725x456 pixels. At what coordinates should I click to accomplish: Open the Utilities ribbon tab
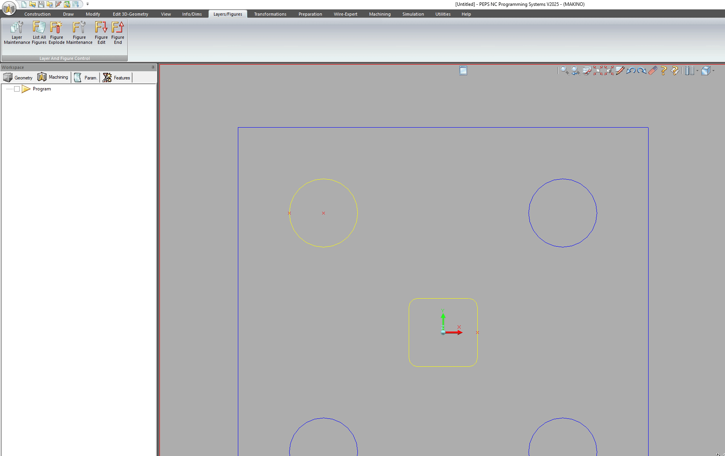(443, 14)
